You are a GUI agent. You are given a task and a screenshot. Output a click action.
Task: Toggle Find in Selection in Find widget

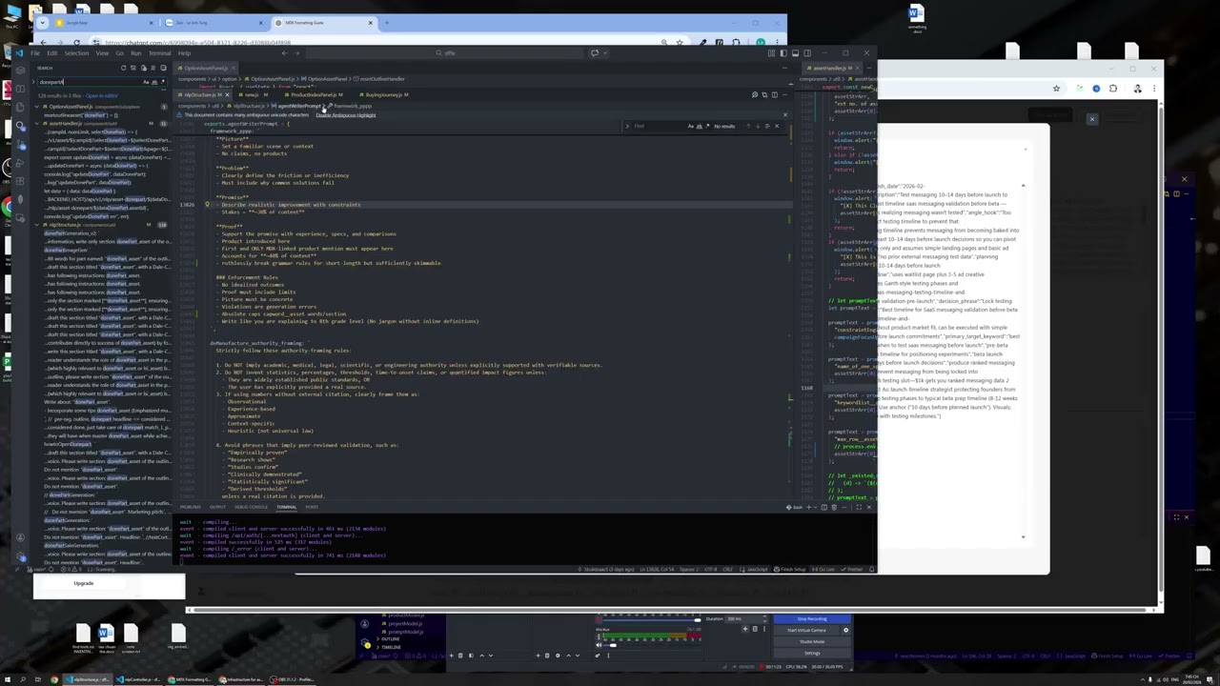[767, 126]
